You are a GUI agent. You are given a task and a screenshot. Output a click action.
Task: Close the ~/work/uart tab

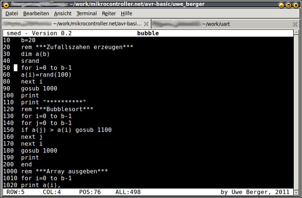(295, 24)
